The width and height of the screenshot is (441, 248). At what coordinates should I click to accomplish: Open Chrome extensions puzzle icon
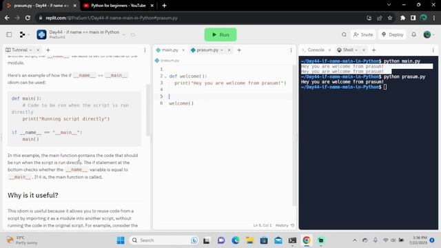tap(402, 18)
